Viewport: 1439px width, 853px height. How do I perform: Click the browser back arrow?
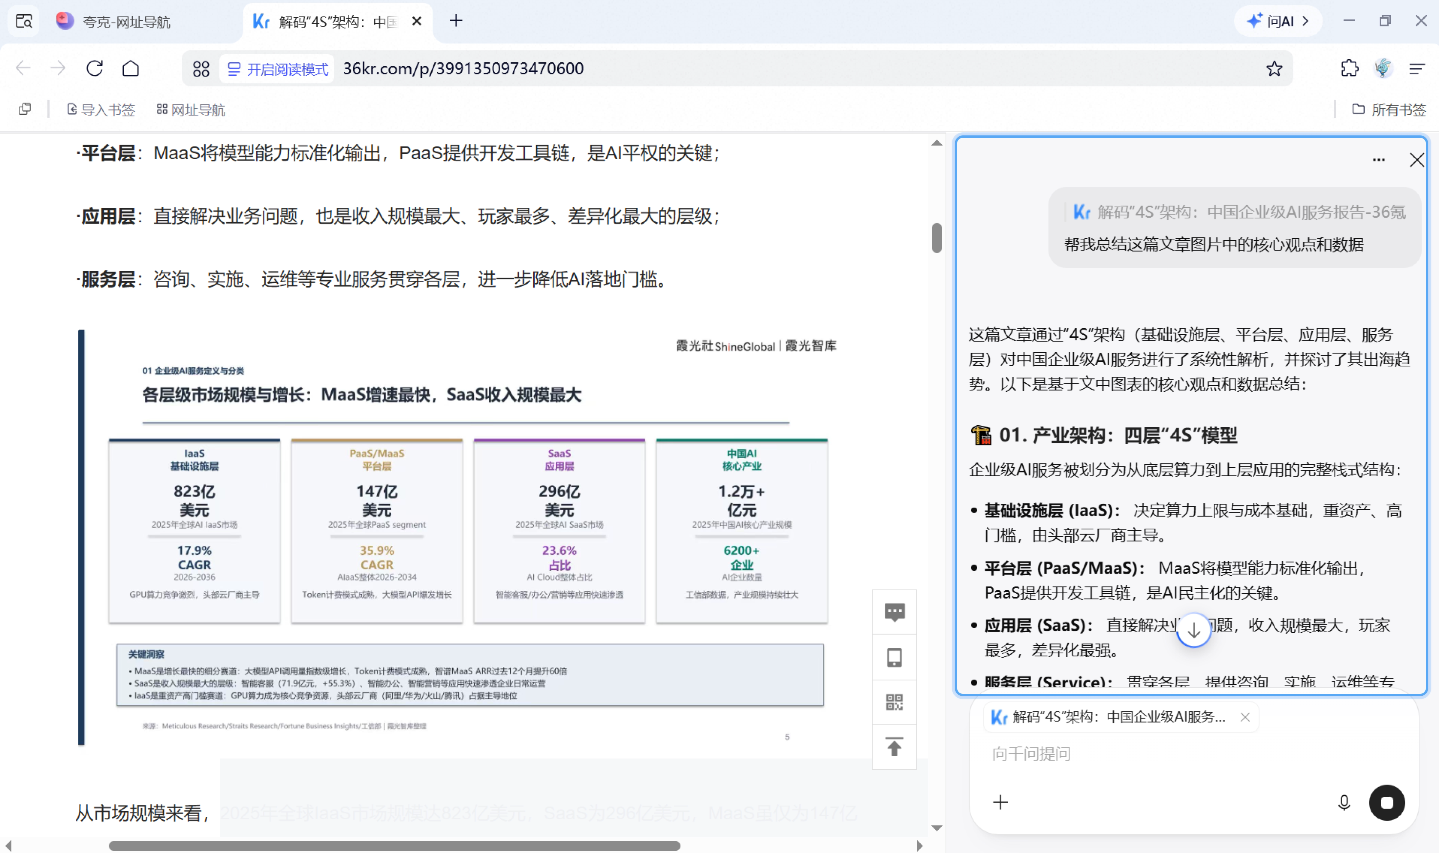click(23, 68)
